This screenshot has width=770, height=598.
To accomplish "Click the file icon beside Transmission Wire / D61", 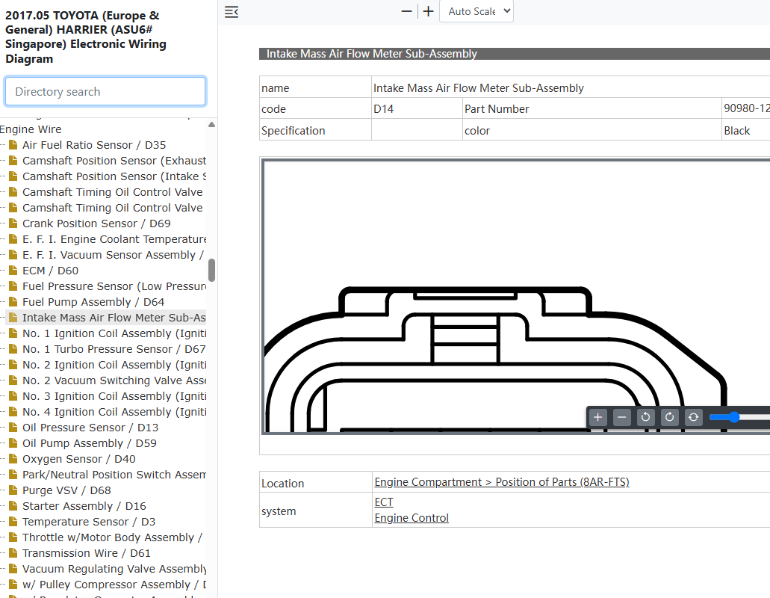I will (x=13, y=553).
